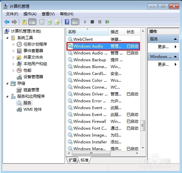
Task: Collapse the Windows actions section arrow
Action: [175, 57]
